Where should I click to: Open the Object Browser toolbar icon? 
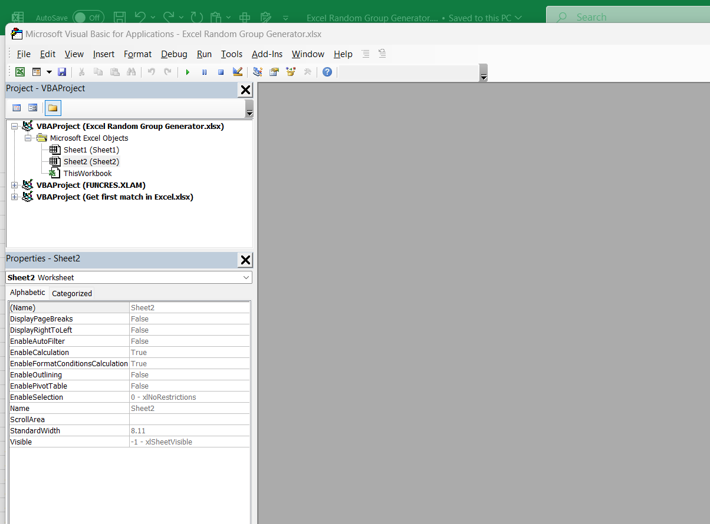tap(290, 72)
